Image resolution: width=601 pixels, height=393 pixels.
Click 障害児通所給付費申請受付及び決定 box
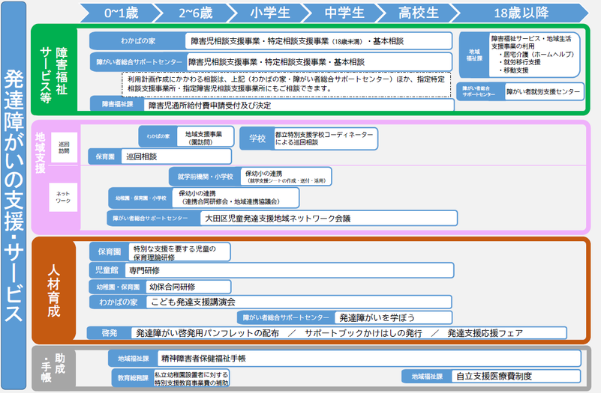click(x=299, y=105)
